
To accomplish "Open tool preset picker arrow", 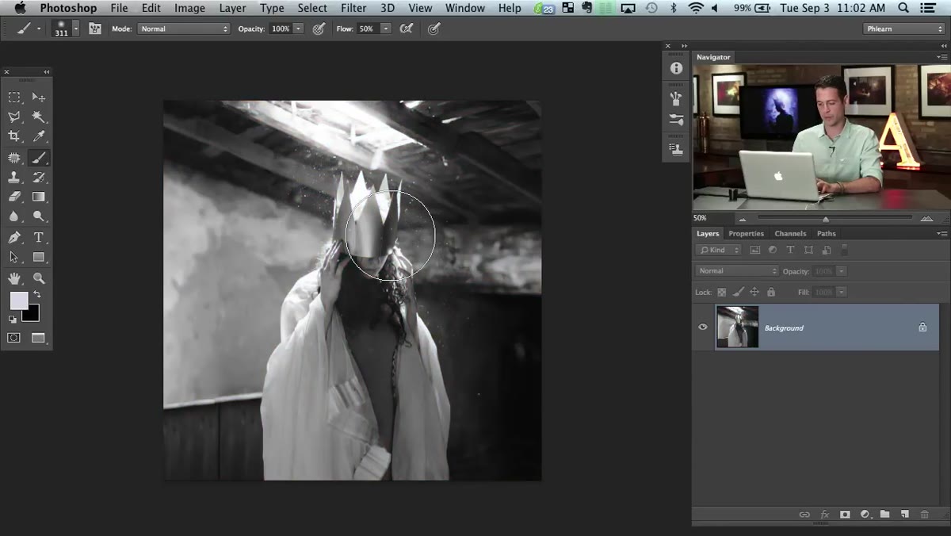I will pyautogui.click(x=38, y=29).
